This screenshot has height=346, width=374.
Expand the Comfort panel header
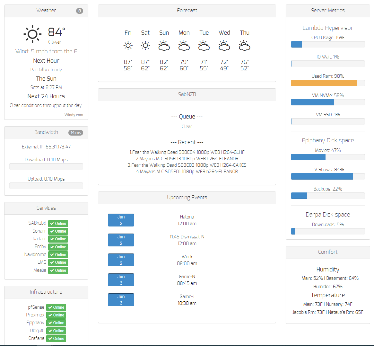point(327,252)
